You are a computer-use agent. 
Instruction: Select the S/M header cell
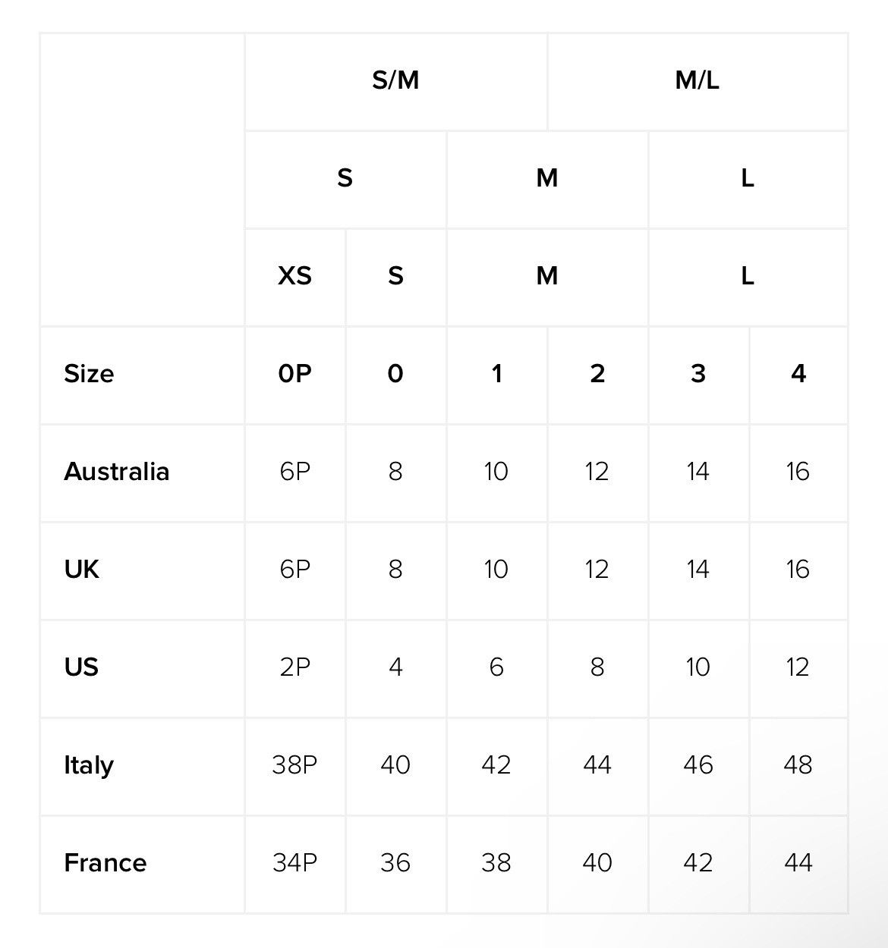[395, 80]
